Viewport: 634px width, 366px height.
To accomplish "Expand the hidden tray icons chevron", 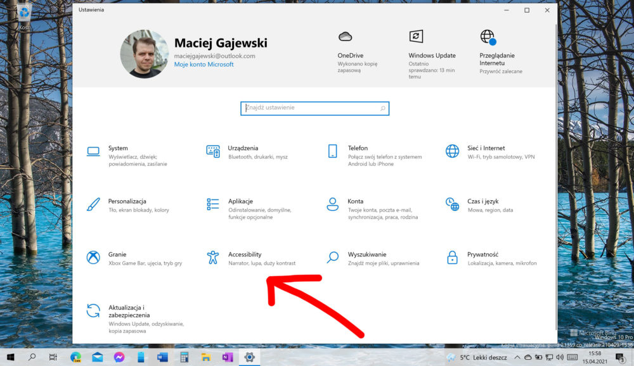I will pyautogui.click(x=517, y=357).
